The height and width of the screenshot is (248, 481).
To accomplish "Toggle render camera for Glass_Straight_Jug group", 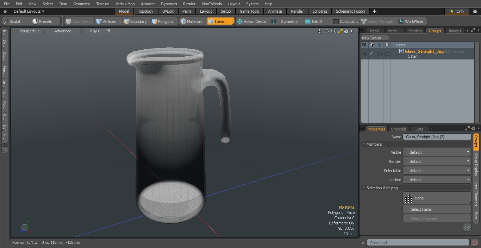I will point(372,54).
